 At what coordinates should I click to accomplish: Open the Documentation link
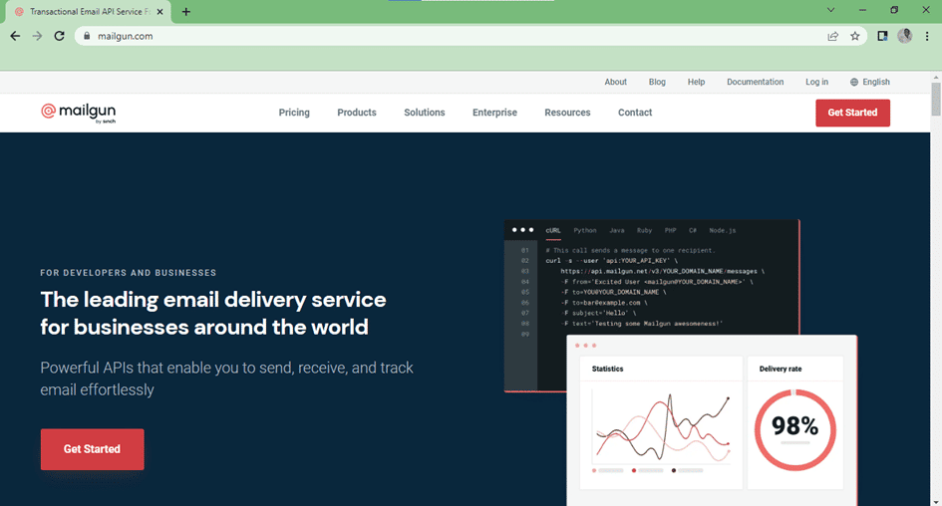click(x=756, y=83)
